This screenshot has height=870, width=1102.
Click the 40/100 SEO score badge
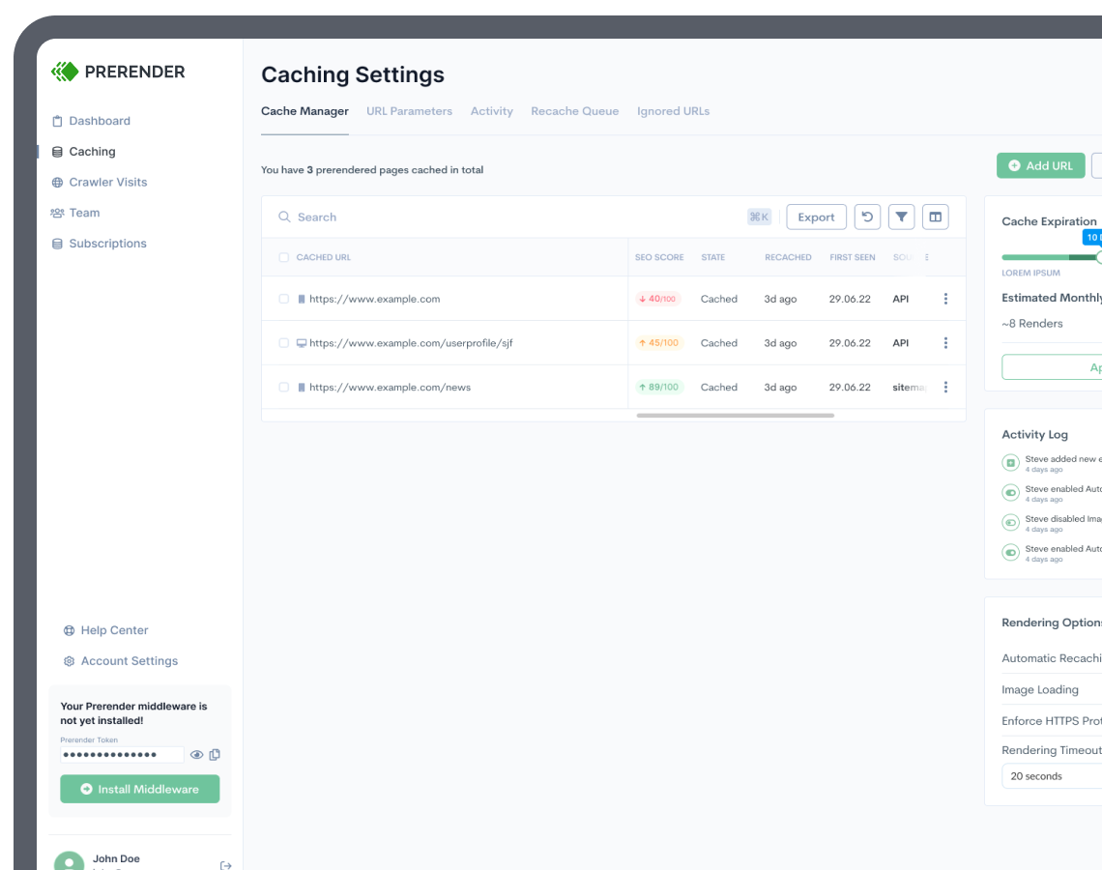[658, 299]
